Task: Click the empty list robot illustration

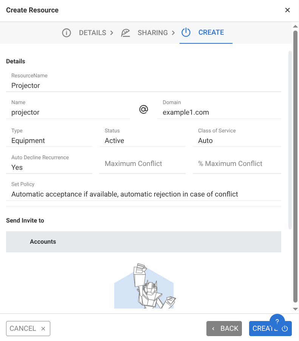Action: coord(144,287)
